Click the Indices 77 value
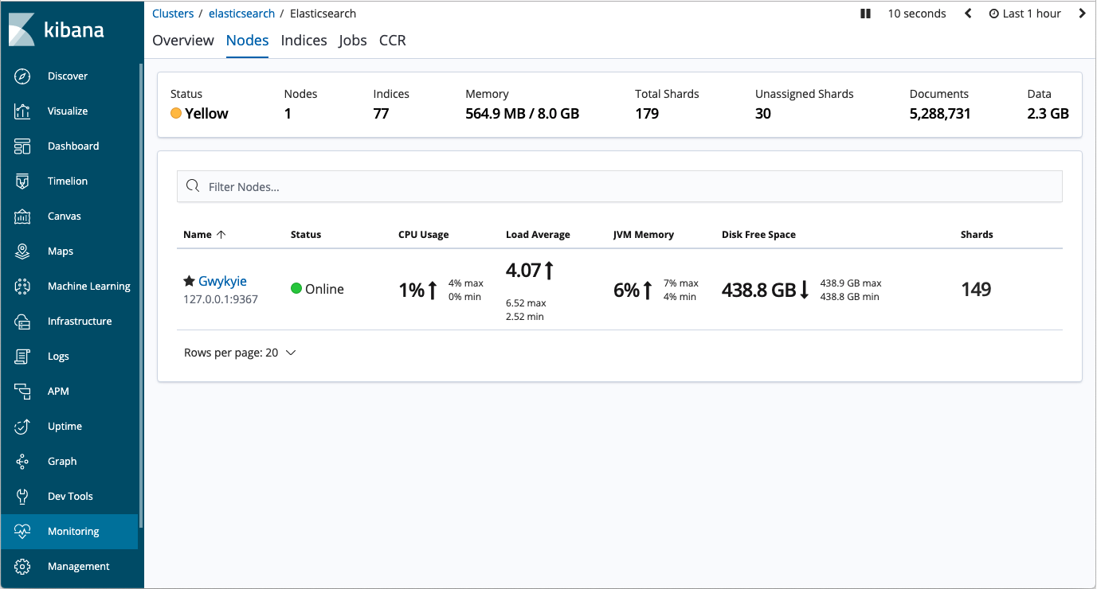 tap(381, 114)
